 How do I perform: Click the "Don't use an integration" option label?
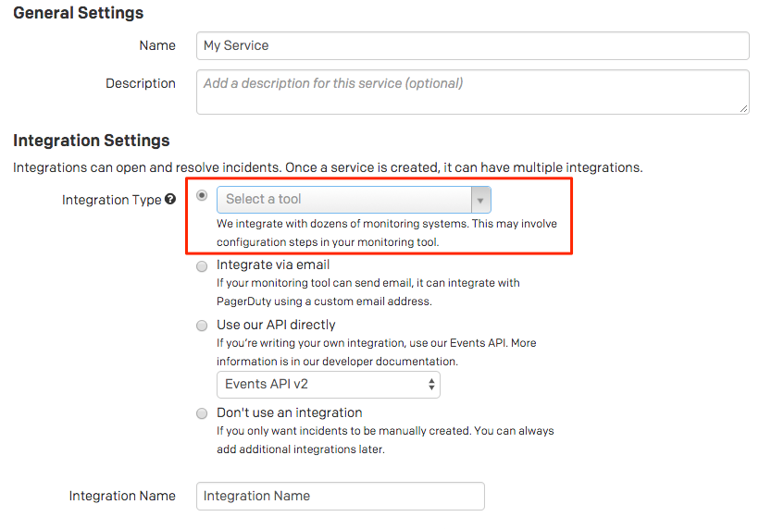(289, 412)
